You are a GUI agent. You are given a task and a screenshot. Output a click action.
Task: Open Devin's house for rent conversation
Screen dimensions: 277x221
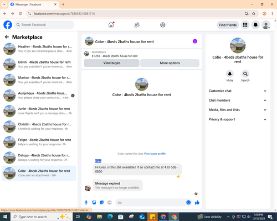click(x=39, y=65)
